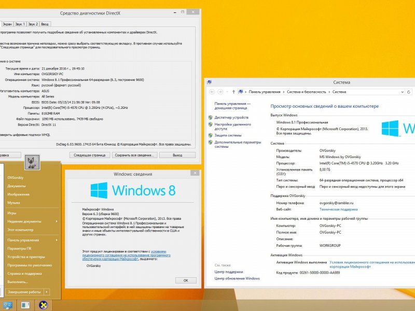Click Панель управления breadcrumb in address bar

[x=265, y=92]
